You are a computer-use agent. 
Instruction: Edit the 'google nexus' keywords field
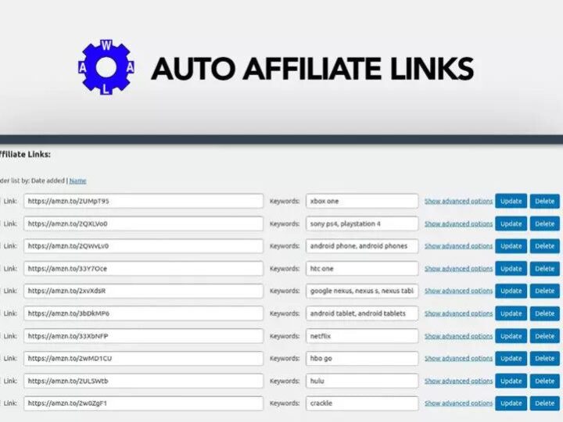tap(362, 291)
